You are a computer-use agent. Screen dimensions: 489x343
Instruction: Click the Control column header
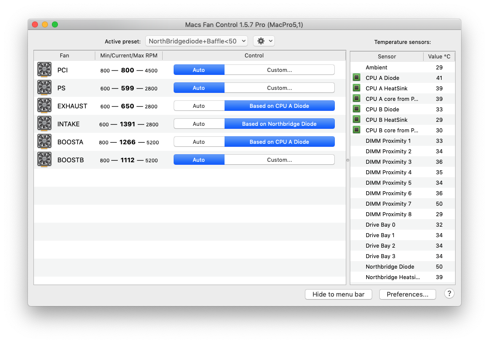pos(254,55)
